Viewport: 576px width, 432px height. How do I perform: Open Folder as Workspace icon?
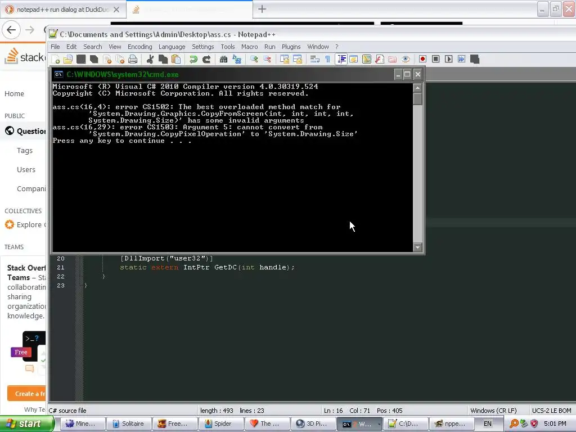(x=393, y=59)
